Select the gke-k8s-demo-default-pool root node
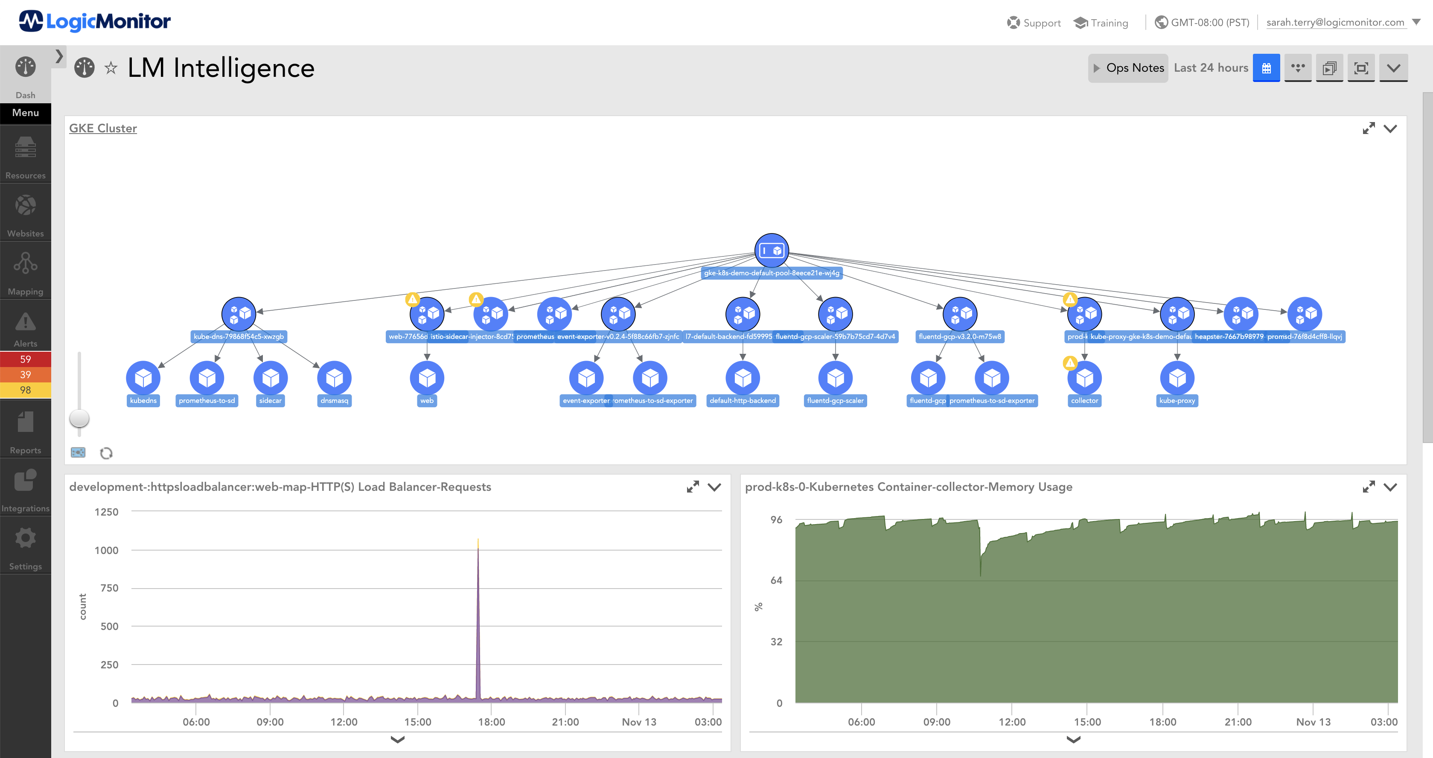Image resolution: width=1433 pixels, height=758 pixels. (772, 251)
